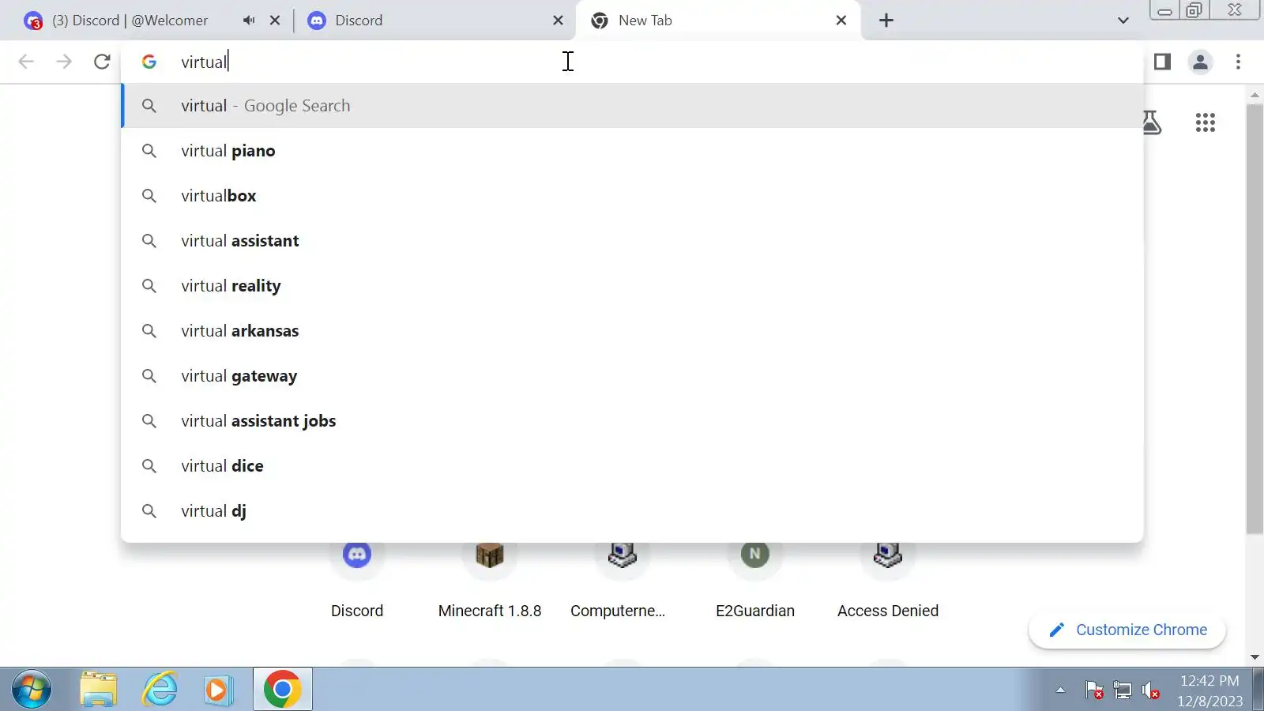Click the Chrome taskbar icon
The image size is (1264, 711).
[282, 690]
